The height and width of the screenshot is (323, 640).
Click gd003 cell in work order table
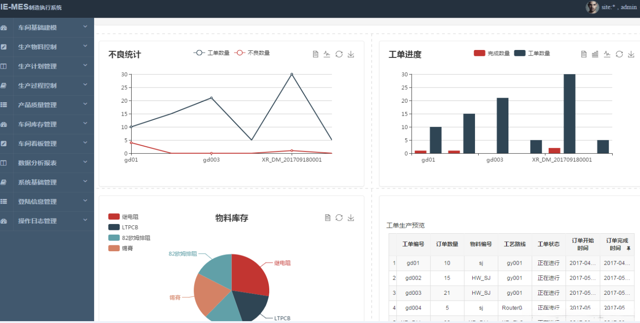pyautogui.click(x=413, y=293)
